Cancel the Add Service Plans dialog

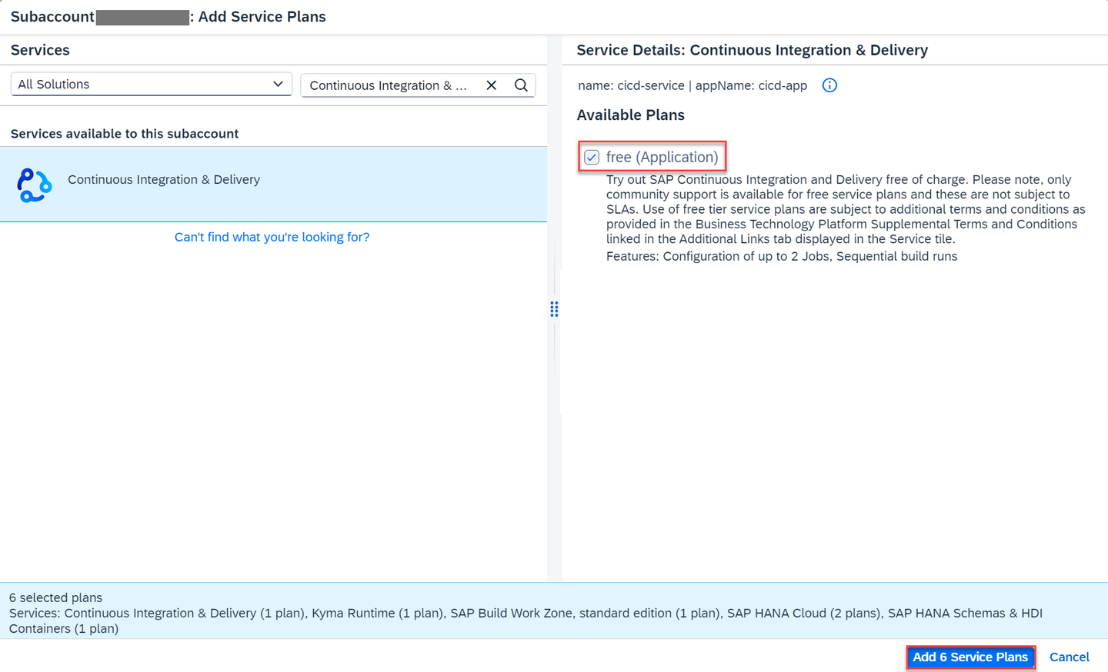(x=1070, y=657)
